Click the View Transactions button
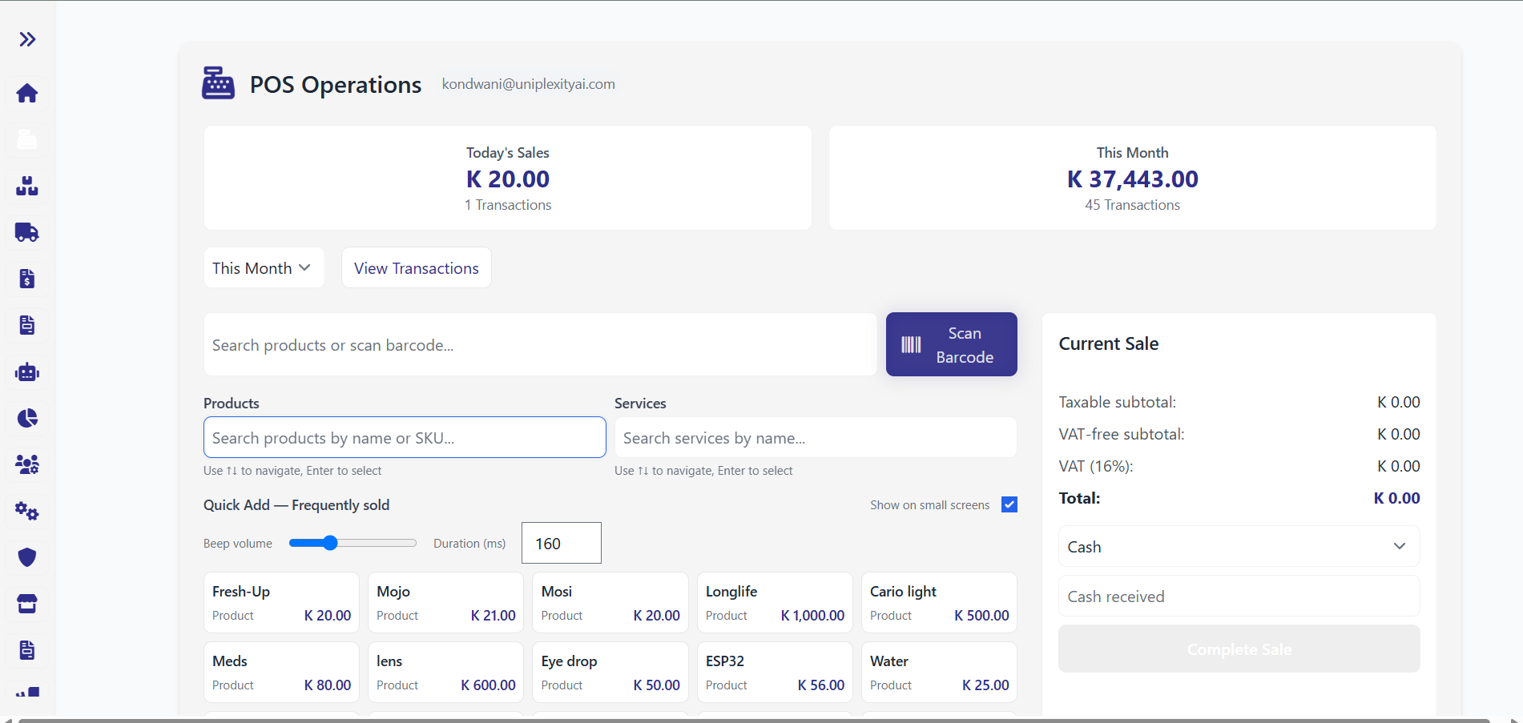This screenshot has width=1523, height=723. click(x=416, y=268)
